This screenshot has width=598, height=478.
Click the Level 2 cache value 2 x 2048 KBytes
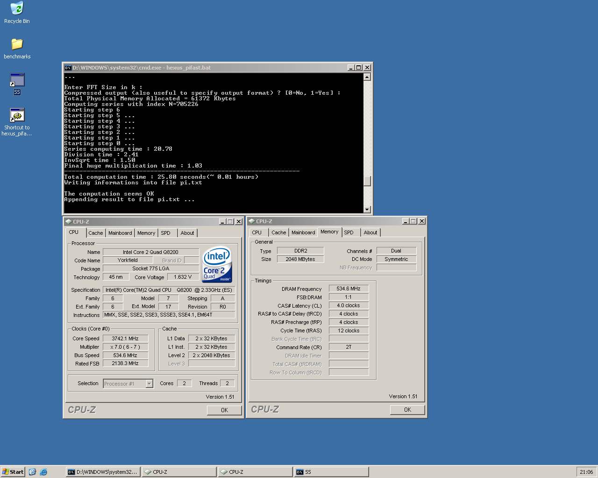(212, 355)
